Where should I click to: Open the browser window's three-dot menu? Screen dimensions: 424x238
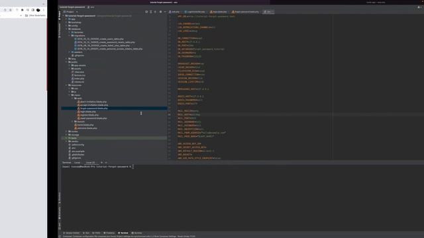point(44,10)
